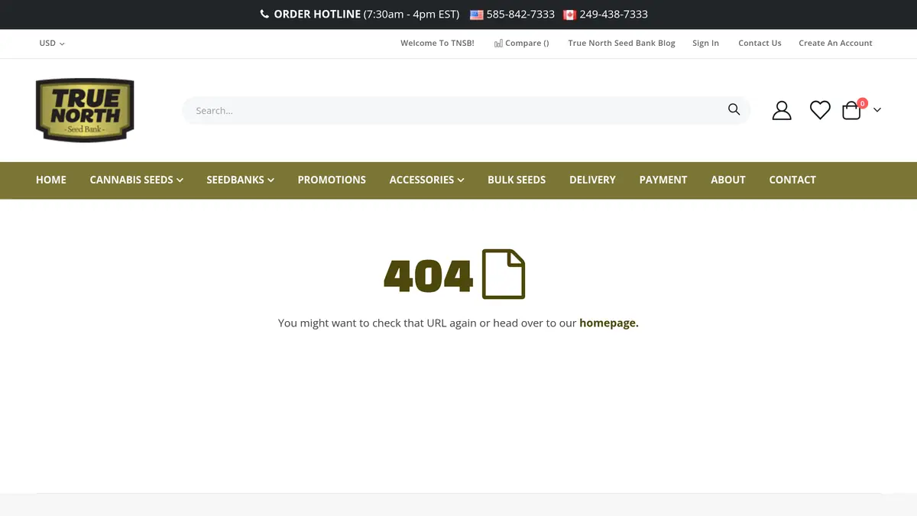Click the Canadian flag next to 249-438-7333

point(569,14)
